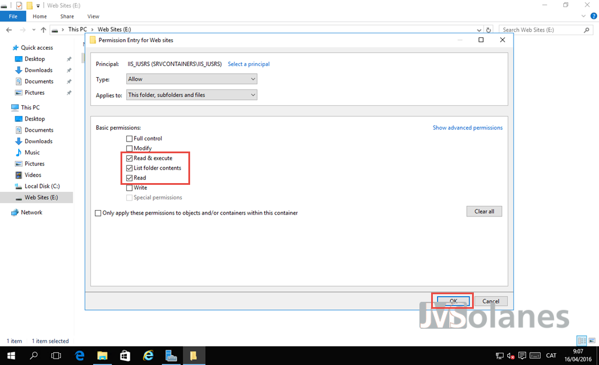Viewport: 599px width, 365px height.
Task: Open taskbar Search magnifier icon
Action: point(33,356)
